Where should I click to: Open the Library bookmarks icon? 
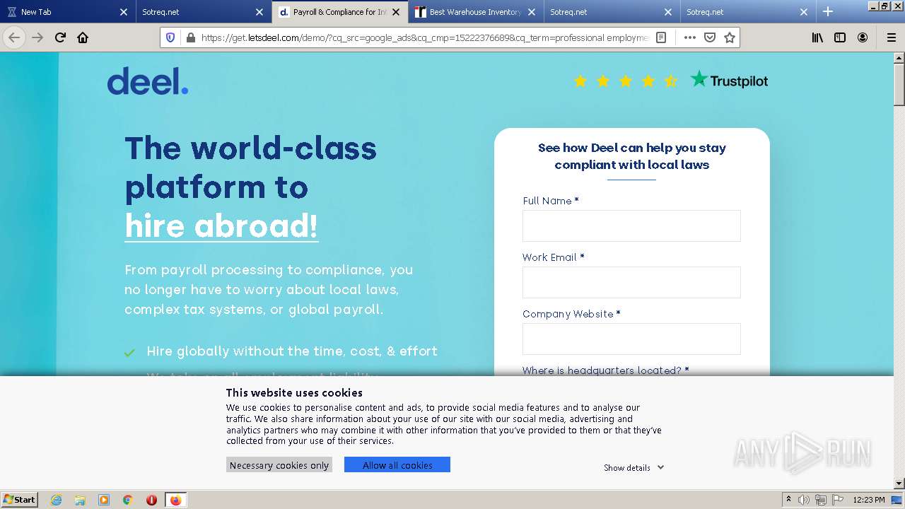pyautogui.click(x=817, y=37)
